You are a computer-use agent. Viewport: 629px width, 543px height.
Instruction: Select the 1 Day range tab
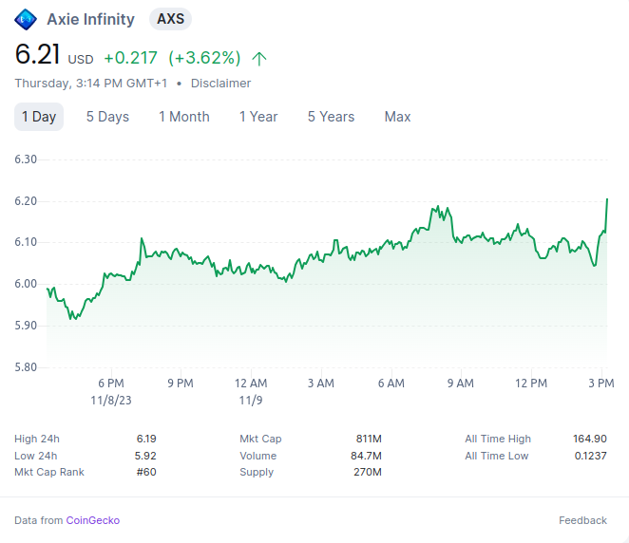click(x=39, y=117)
